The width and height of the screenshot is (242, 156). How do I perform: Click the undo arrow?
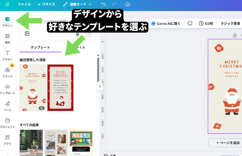tap(103, 4)
